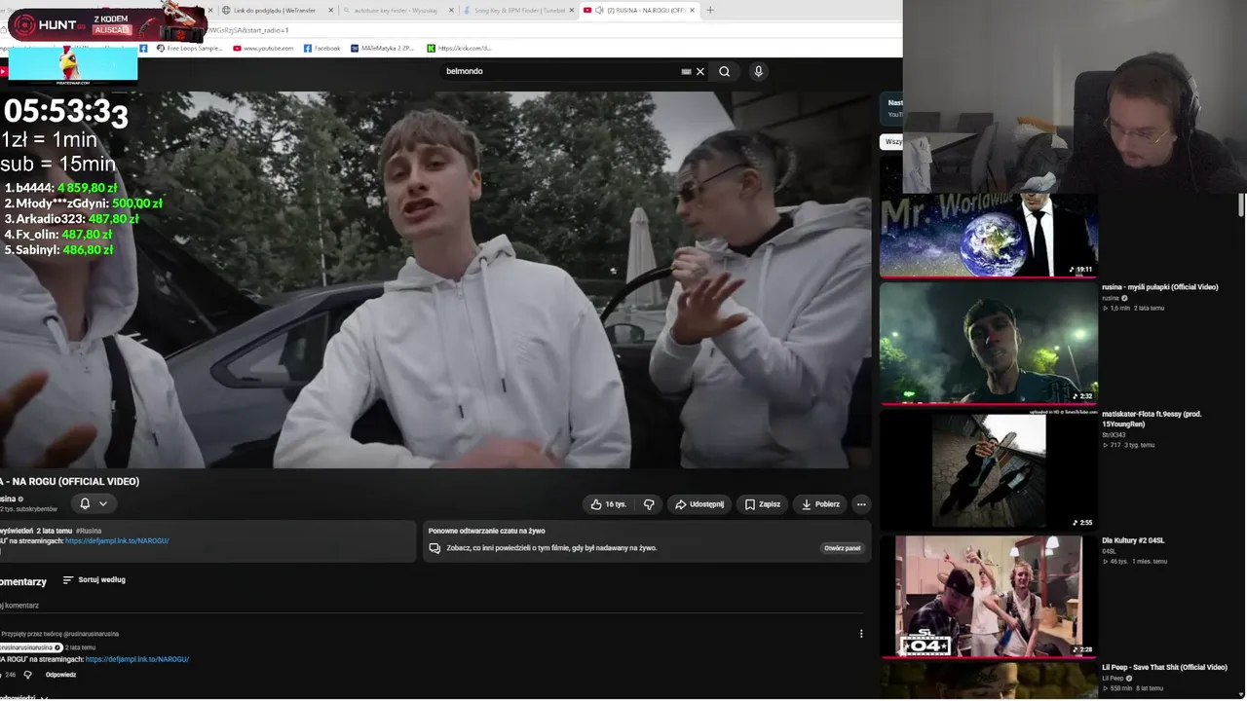Click the #Rusina hashtag in description
The width and height of the screenshot is (1247, 701).
tap(89, 531)
